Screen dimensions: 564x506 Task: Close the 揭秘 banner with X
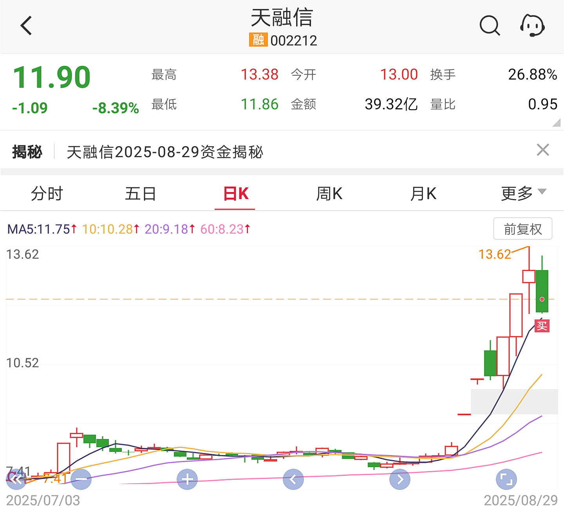click(x=543, y=150)
